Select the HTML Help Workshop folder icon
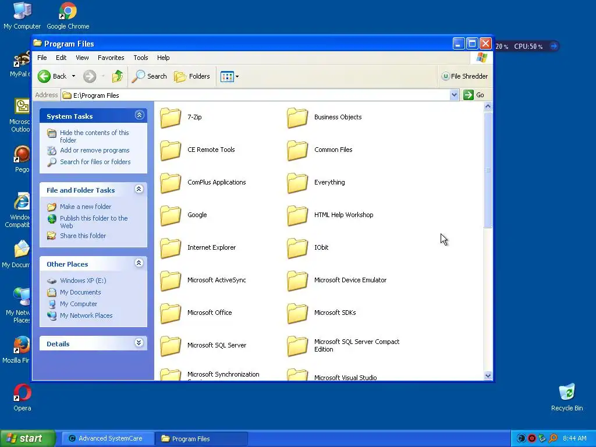The height and width of the screenshot is (447, 596). click(x=297, y=215)
